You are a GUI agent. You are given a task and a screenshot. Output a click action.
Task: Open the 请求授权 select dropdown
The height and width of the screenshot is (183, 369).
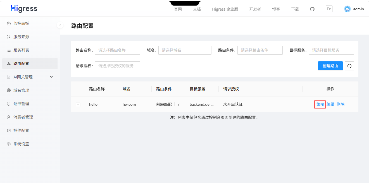tap(118, 66)
